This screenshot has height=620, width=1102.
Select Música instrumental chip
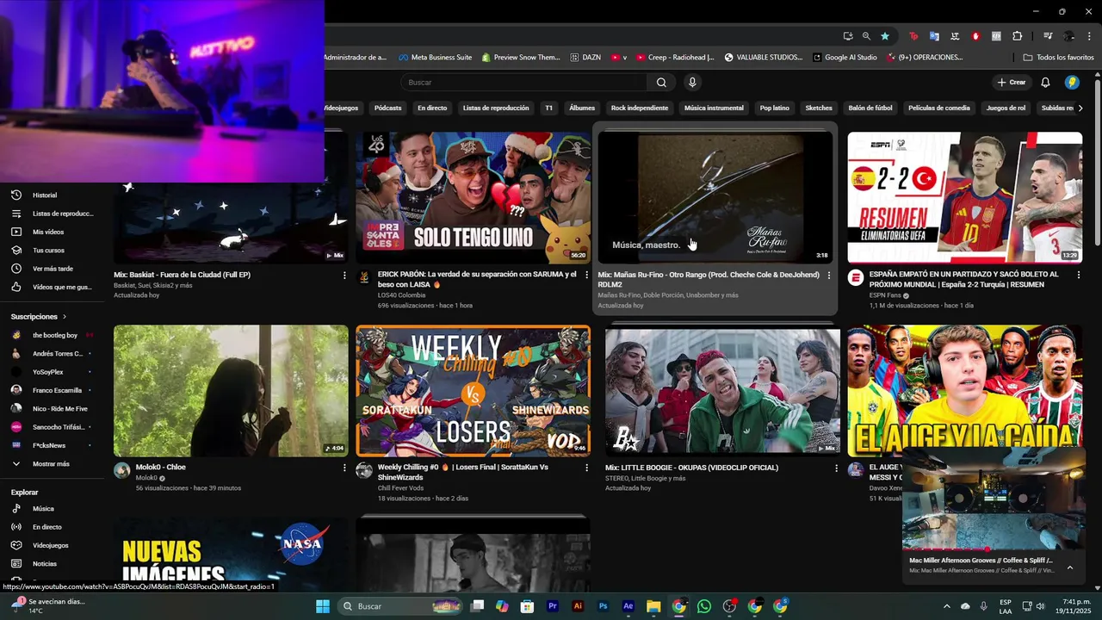pos(714,108)
